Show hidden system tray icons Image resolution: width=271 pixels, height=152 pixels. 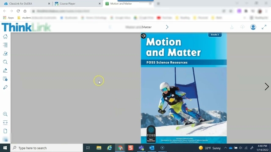(225, 148)
